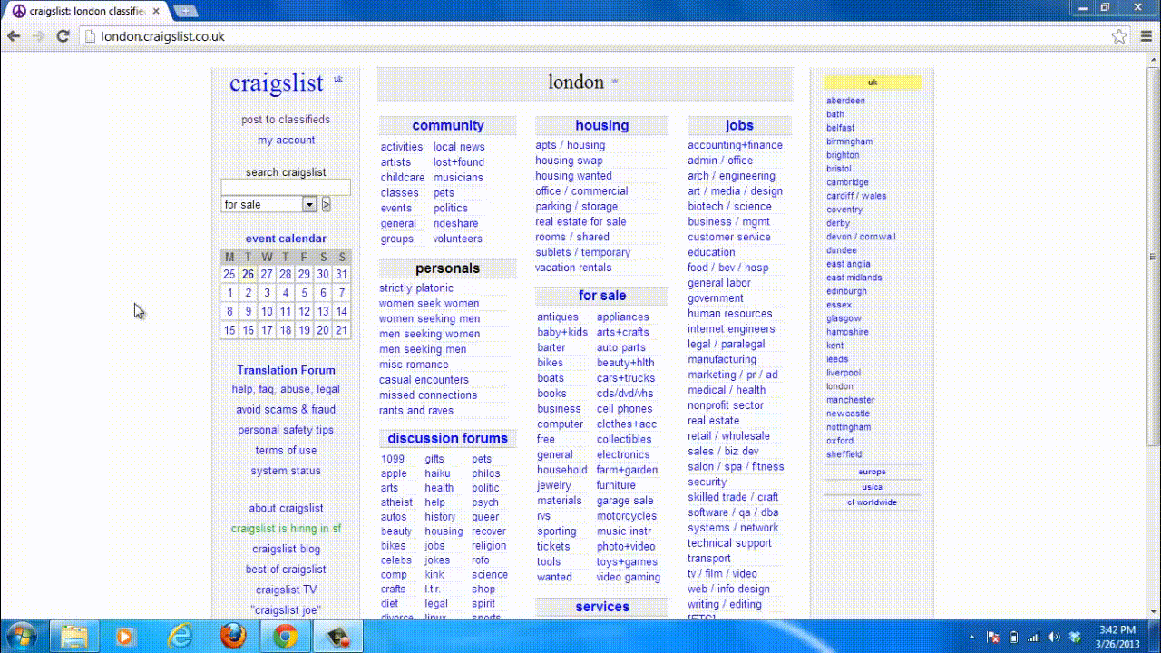The height and width of the screenshot is (653, 1161).
Task: Expand the 'cl worldwide' region list
Action: point(872,502)
